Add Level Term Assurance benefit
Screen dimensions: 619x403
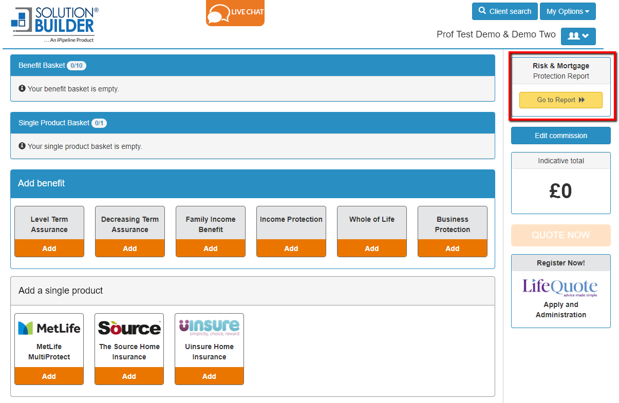(x=49, y=248)
